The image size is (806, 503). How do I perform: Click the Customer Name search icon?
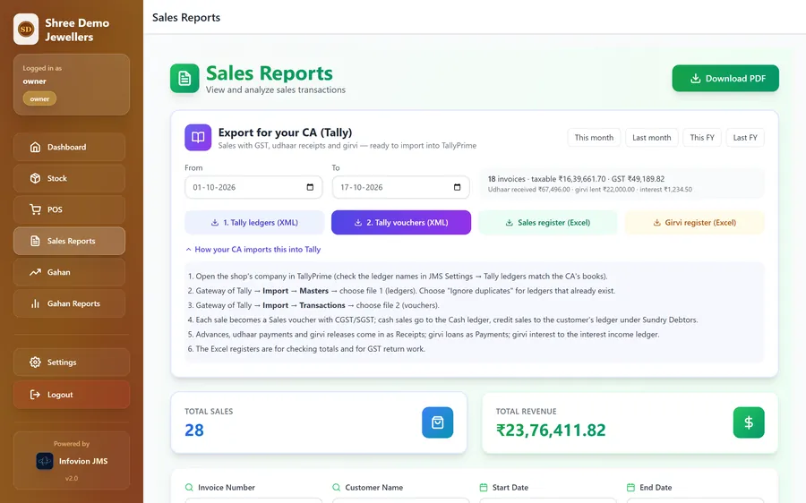pyautogui.click(x=336, y=487)
